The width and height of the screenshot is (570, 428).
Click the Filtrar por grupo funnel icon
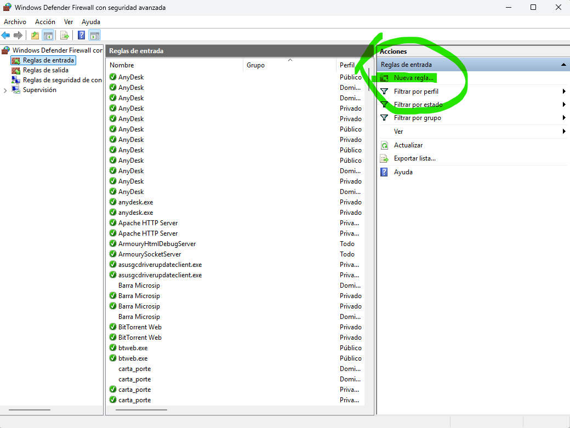point(384,118)
